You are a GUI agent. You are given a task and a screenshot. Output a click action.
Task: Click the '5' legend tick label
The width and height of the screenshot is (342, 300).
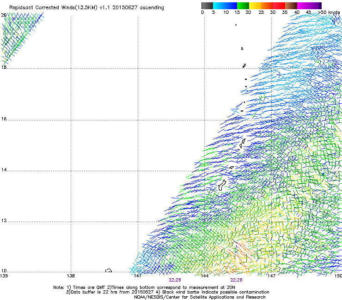click(x=214, y=12)
